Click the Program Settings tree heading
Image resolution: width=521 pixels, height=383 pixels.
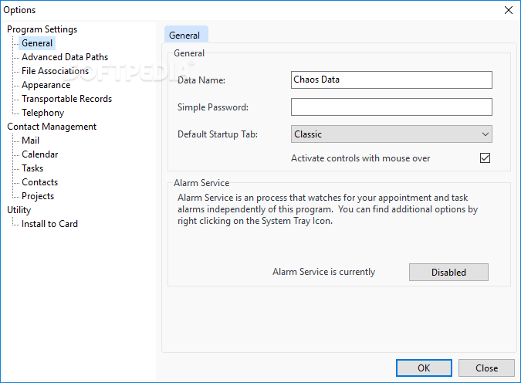[42, 29]
